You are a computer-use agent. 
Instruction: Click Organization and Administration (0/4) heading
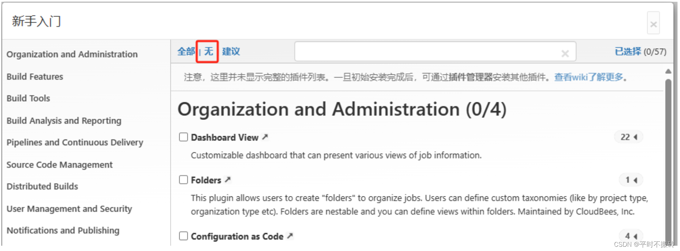point(342,109)
